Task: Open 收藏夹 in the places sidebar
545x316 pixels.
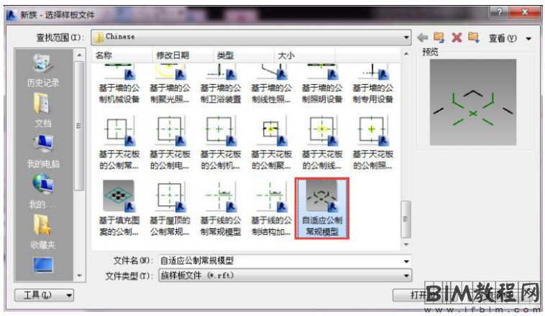Action: click(x=43, y=232)
